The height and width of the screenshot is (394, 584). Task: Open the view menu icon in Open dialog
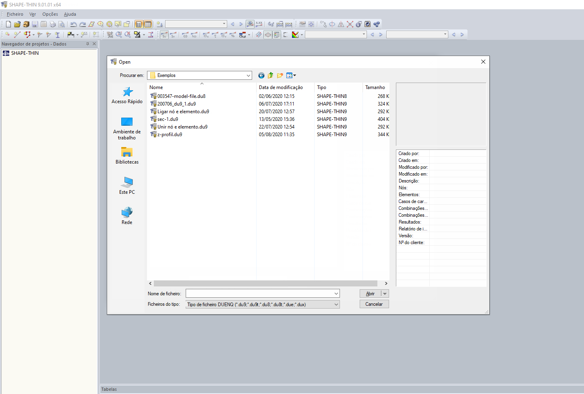(x=291, y=75)
